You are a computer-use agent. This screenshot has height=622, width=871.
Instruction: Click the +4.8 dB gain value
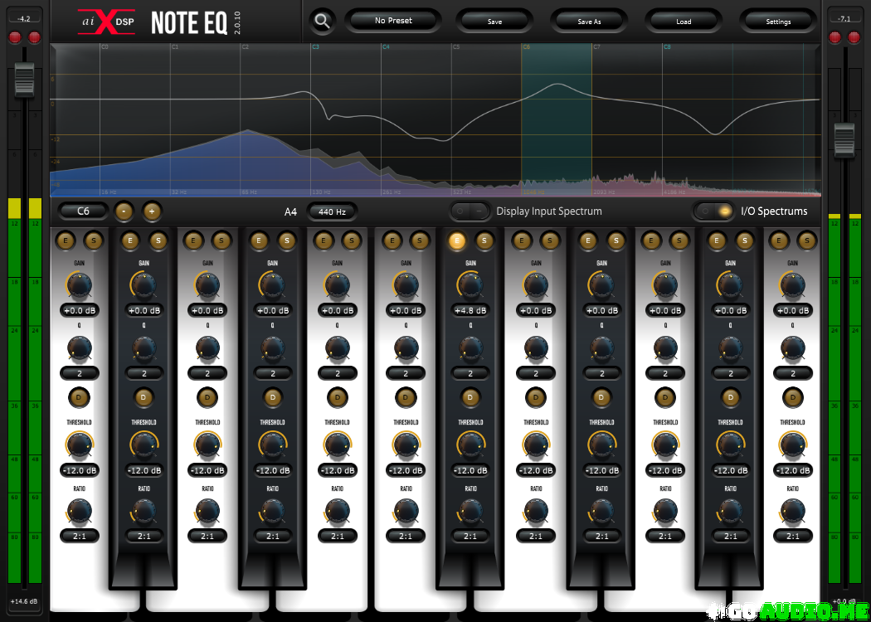tap(470, 310)
